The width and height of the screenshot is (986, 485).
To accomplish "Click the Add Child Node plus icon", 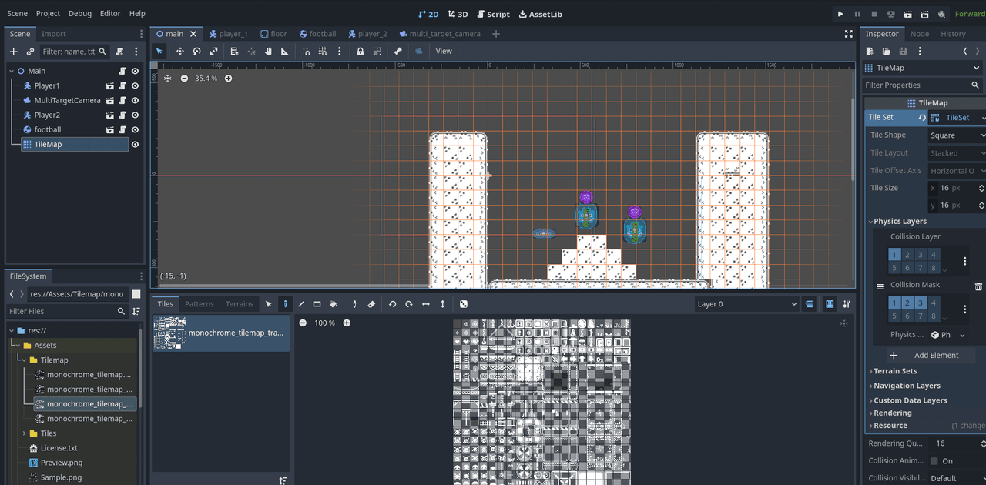I will (13, 52).
